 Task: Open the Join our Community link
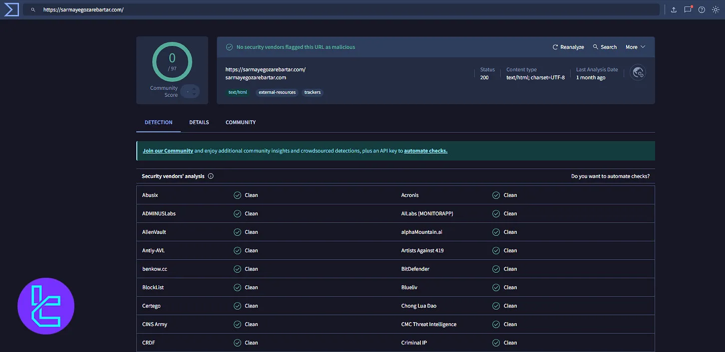coord(167,151)
